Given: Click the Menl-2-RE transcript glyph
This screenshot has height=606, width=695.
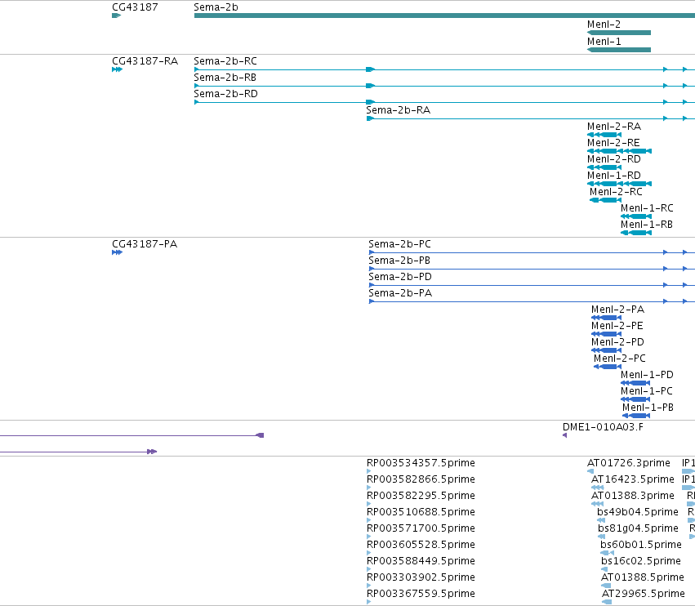Looking at the screenshot, I should click(x=619, y=151).
